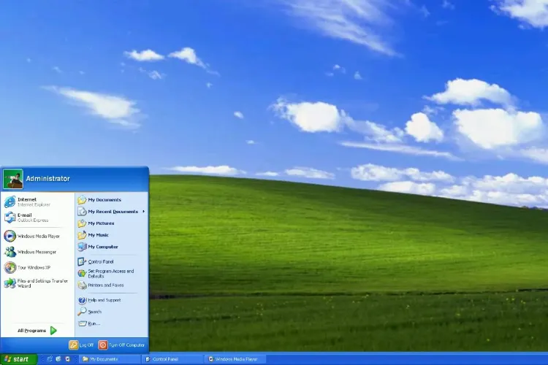
Task: Open My Pictures from Start menu
Action: click(100, 223)
